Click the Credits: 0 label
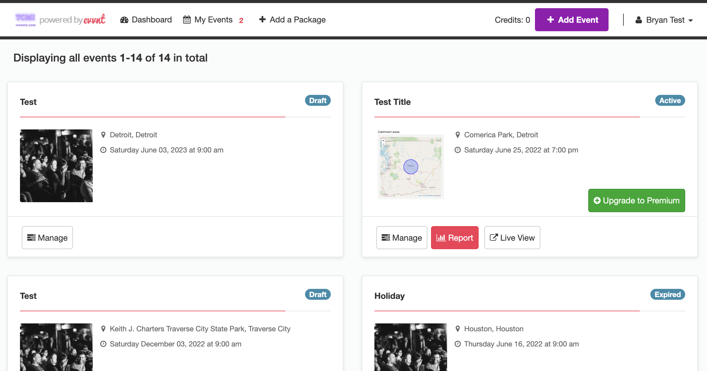707x371 pixels. [x=512, y=20]
